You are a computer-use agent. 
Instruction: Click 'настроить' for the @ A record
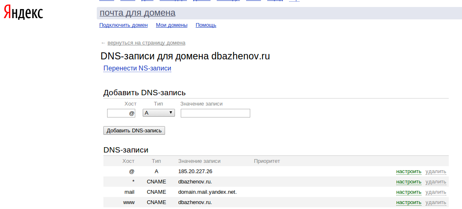click(408, 171)
